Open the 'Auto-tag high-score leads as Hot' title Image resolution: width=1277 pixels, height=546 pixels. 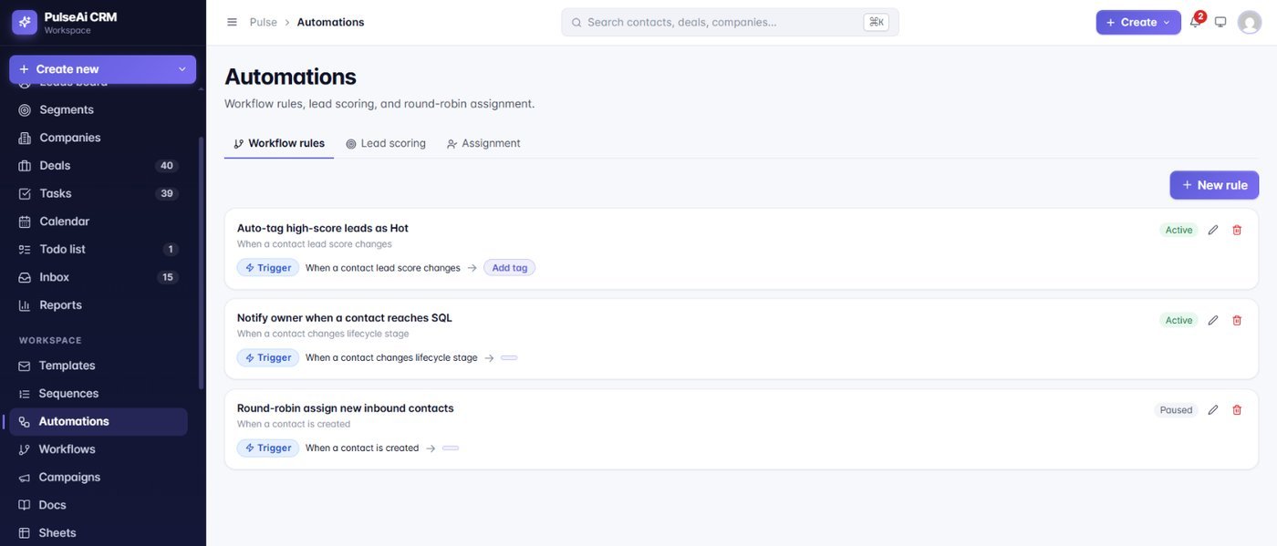tap(323, 228)
